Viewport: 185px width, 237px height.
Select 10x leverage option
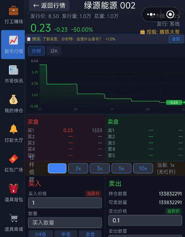[143, 168]
